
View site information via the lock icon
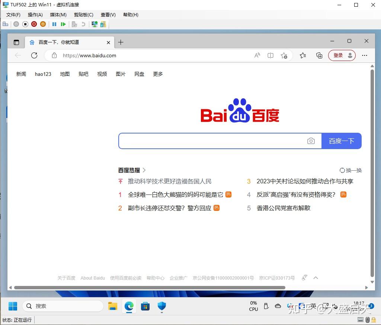click(54, 55)
